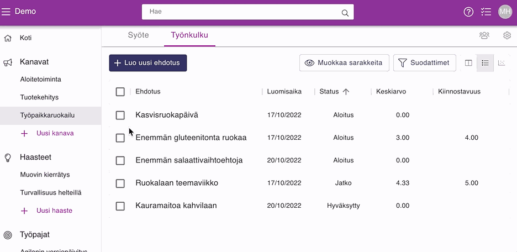Switch to list view icon
Image resolution: width=517 pixels, height=252 pixels.
485,62
